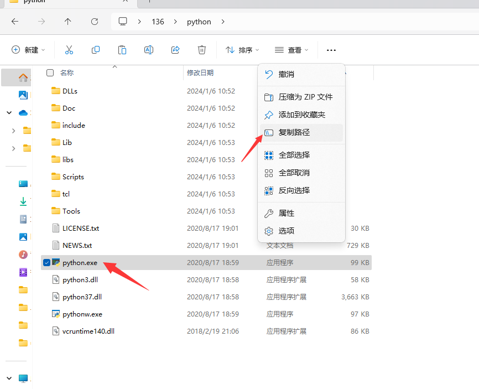Open Documents in the sidebar

(23, 219)
